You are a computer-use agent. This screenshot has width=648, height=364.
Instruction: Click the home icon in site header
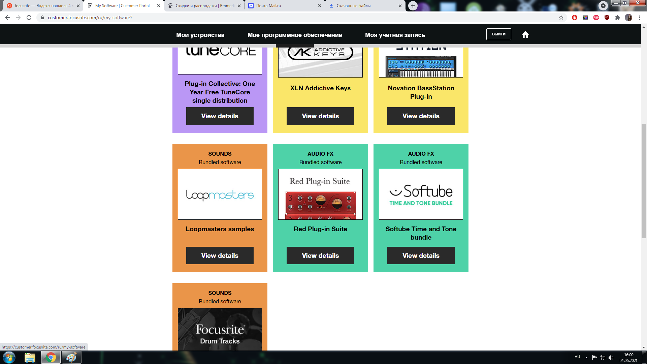click(526, 35)
